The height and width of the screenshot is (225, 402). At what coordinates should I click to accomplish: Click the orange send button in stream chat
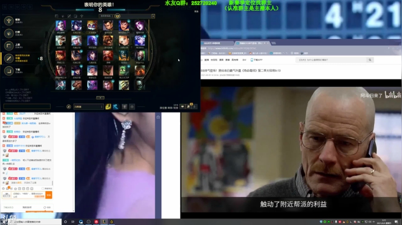[x=49, y=195]
